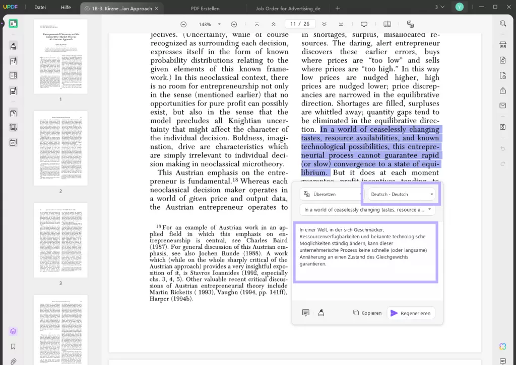Click the Kopieren button
The height and width of the screenshot is (365, 516).
(367, 313)
